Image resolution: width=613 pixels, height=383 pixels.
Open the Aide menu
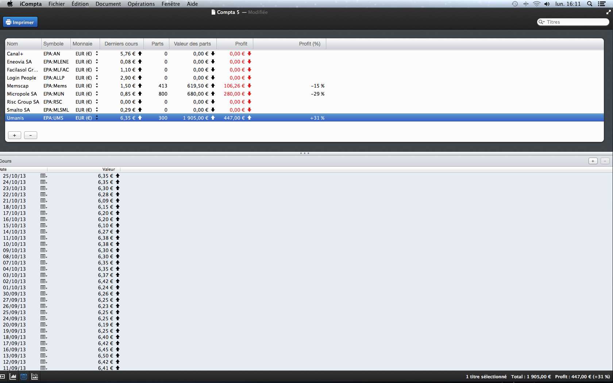click(192, 4)
